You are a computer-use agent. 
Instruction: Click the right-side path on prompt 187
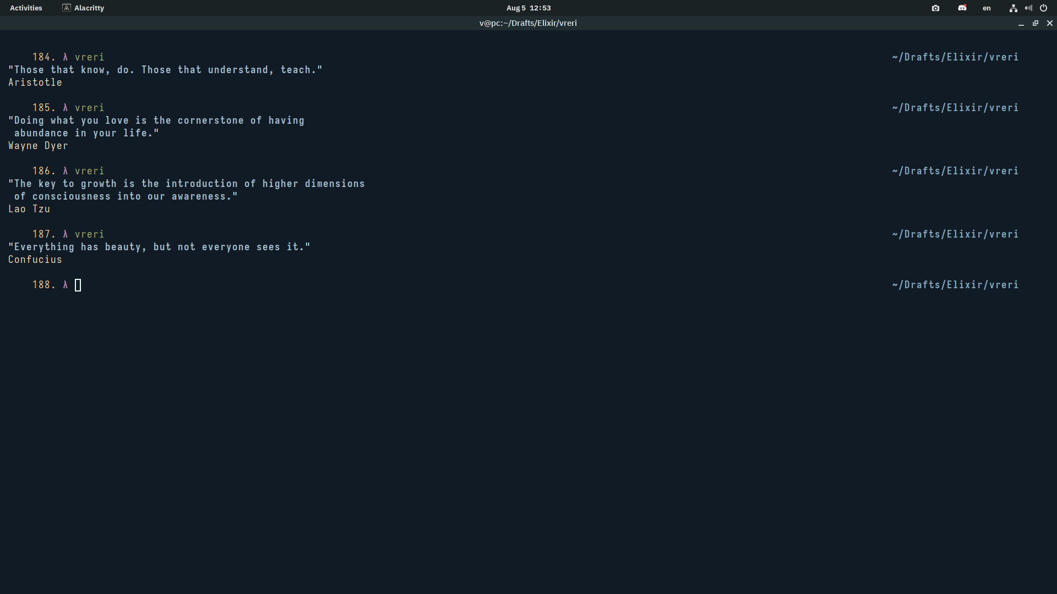click(955, 234)
